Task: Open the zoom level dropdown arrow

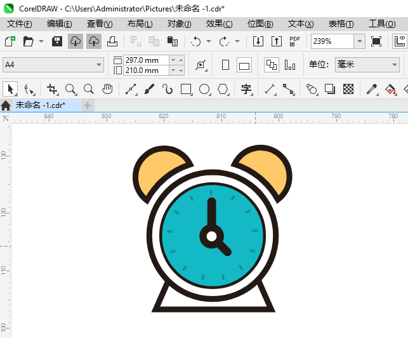Action: [x=360, y=41]
